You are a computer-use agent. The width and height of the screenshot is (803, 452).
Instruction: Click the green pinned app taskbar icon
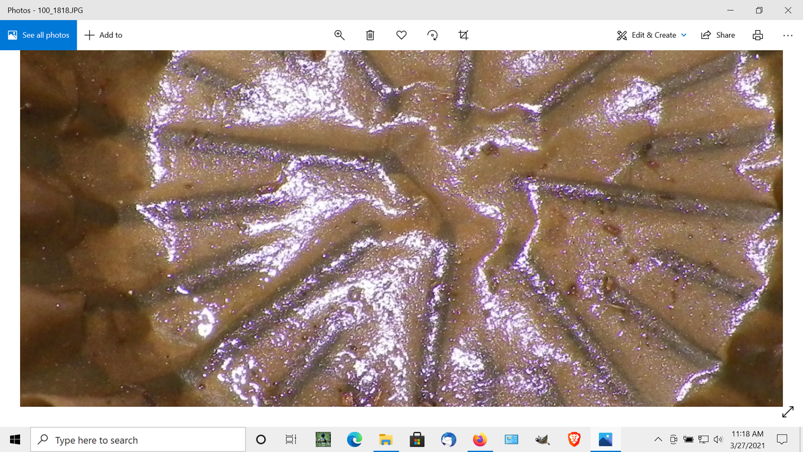click(x=323, y=439)
